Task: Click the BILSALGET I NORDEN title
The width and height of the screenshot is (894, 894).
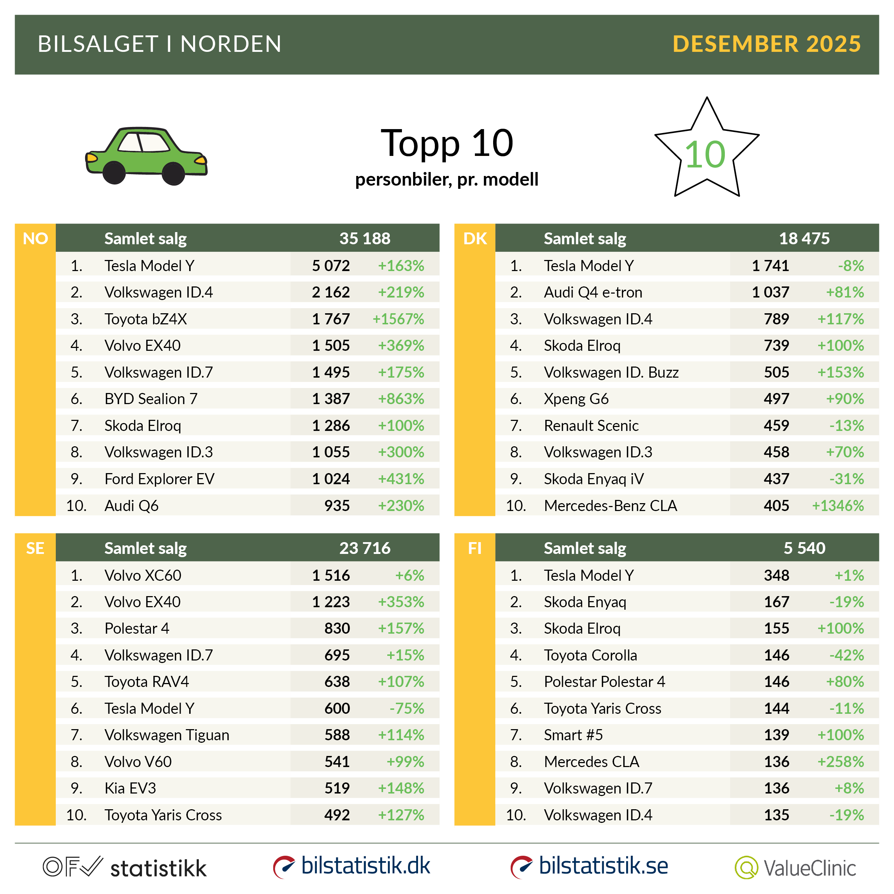Action: (x=159, y=44)
